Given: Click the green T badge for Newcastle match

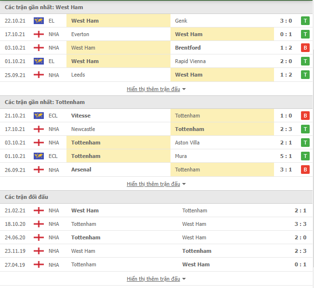Looking at the screenshot, I should pyautogui.click(x=305, y=129).
